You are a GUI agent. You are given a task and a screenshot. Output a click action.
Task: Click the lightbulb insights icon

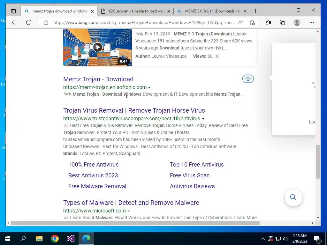(248, 79)
